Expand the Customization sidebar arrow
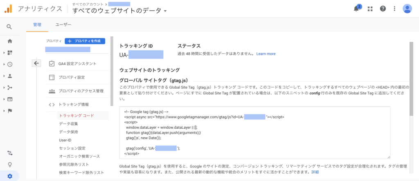419x181 pixels. (4, 53)
